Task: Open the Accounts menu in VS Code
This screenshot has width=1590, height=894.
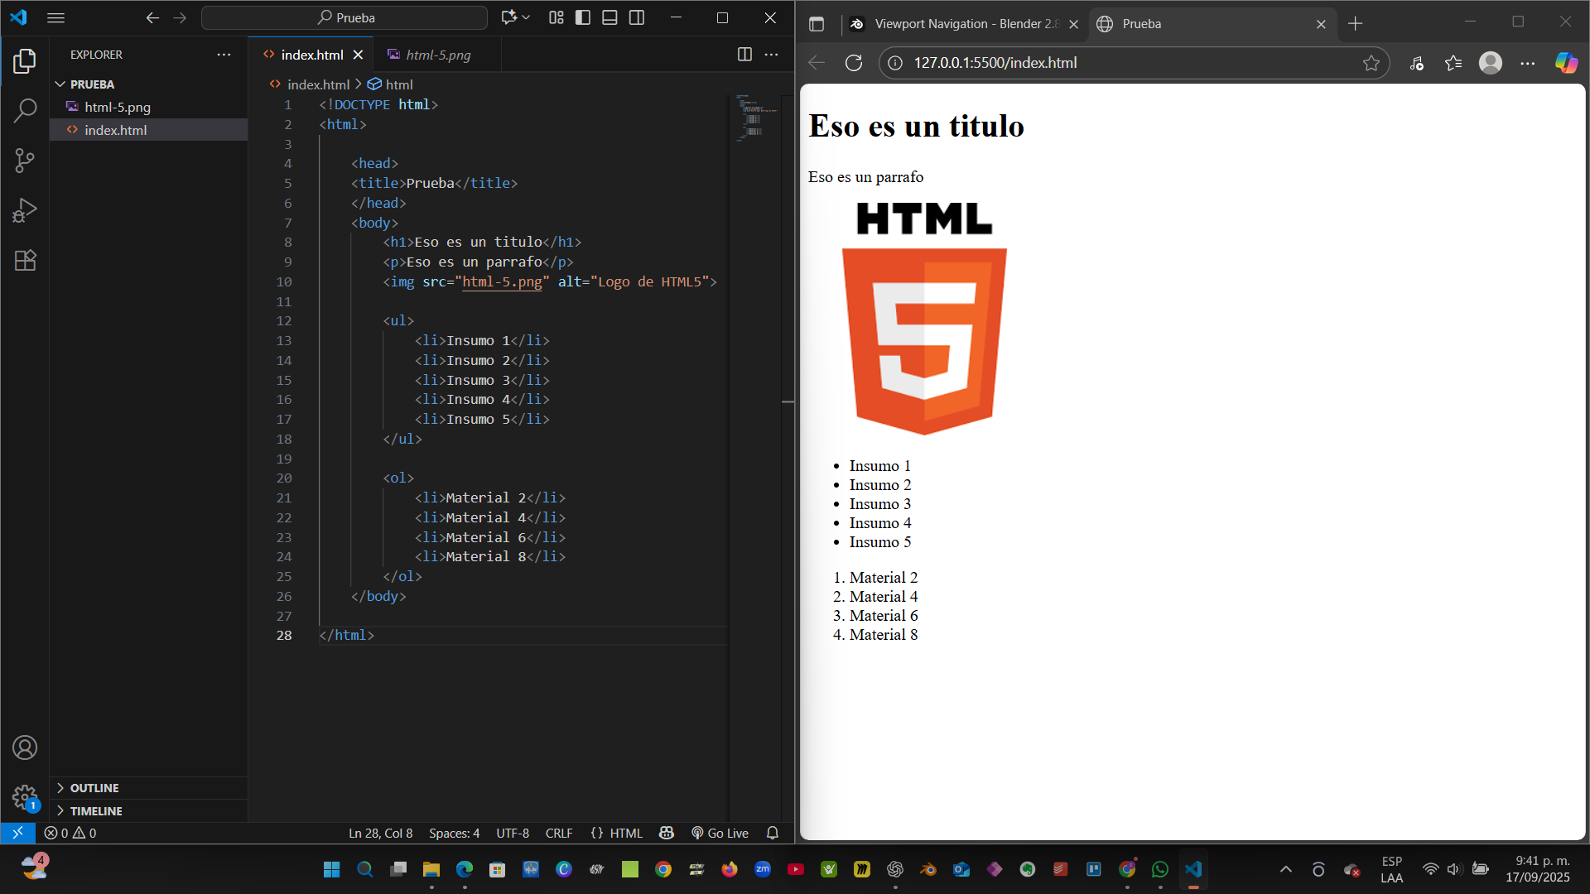Action: pyautogui.click(x=25, y=747)
